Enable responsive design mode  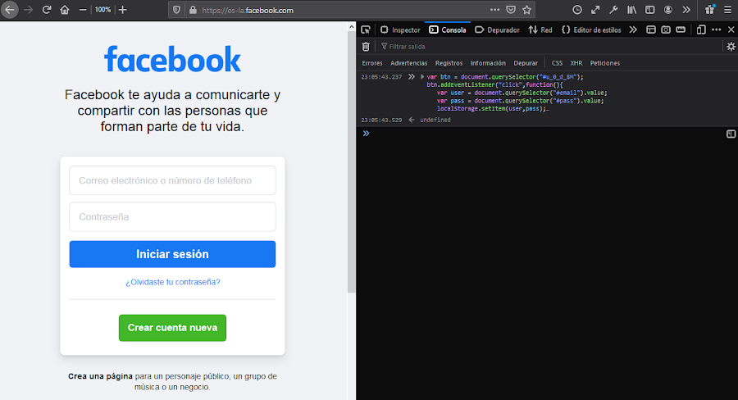701,30
